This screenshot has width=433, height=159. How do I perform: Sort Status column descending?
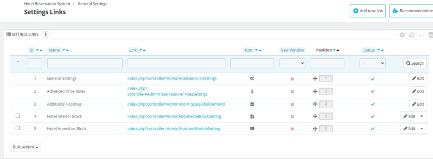(x=378, y=50)
